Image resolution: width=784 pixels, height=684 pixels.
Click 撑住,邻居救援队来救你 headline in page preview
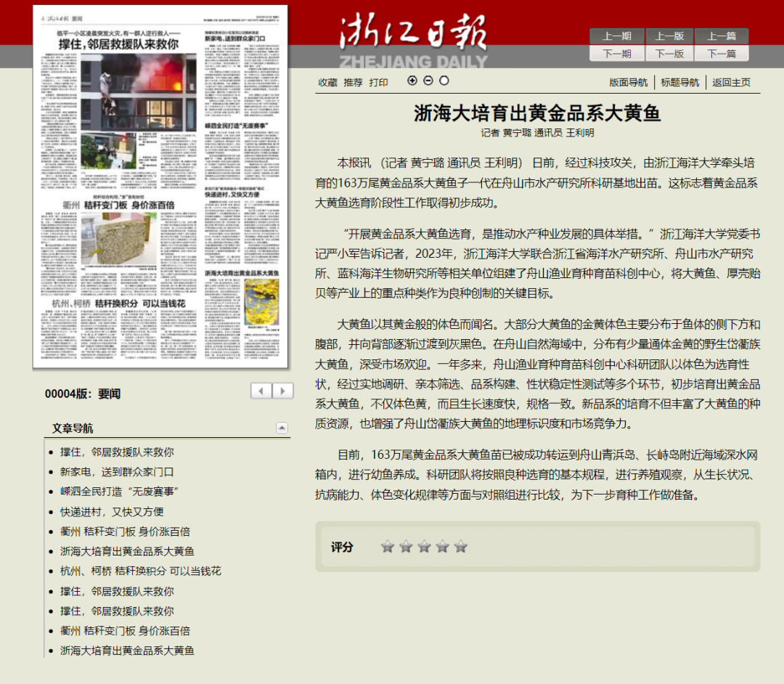pos(118,44)
